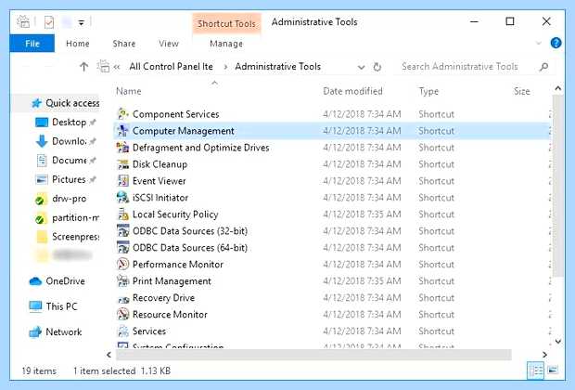Click the Print Management icon

122,281
